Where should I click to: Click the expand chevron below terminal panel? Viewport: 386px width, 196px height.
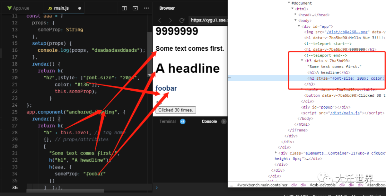pos(157,188)
